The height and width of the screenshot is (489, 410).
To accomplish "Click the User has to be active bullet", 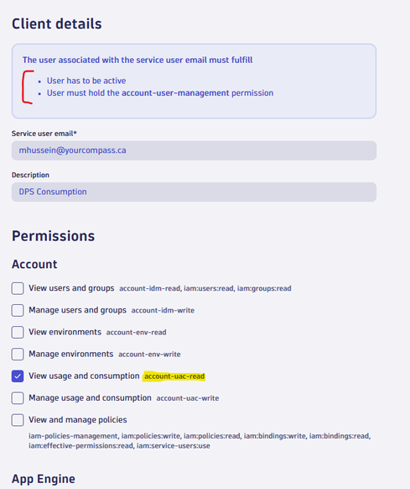I will click(x=86, y=81).
